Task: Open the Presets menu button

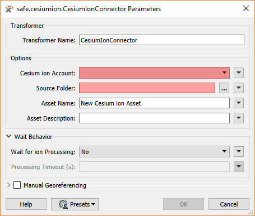Action: 75,204
